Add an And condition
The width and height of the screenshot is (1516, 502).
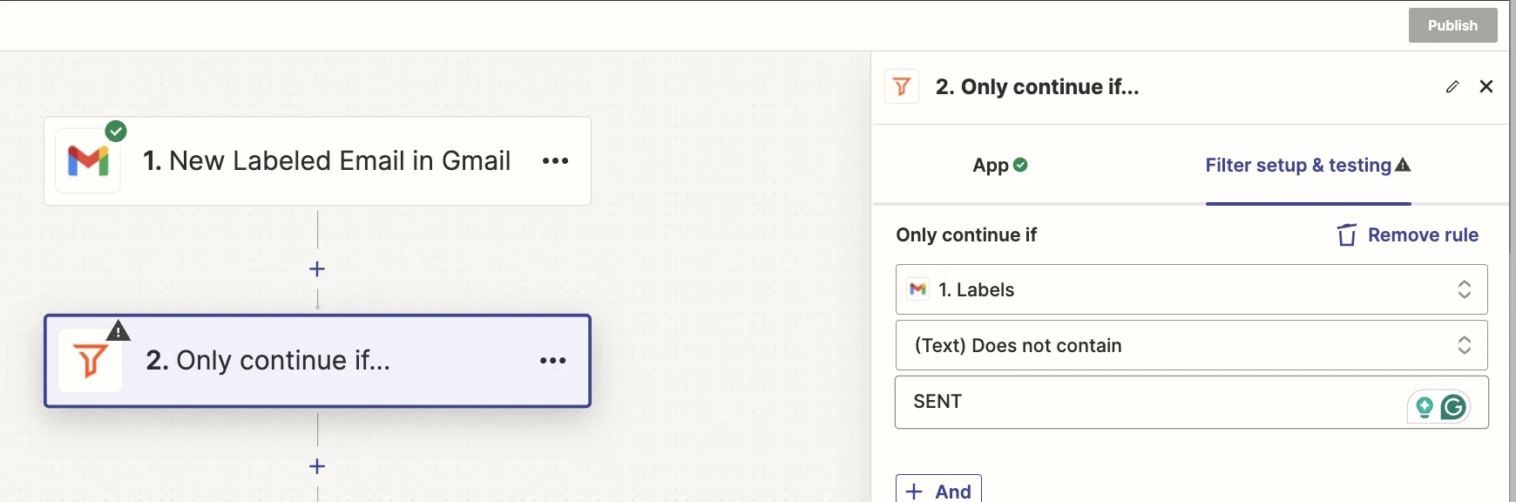click(x=938, y=489)
